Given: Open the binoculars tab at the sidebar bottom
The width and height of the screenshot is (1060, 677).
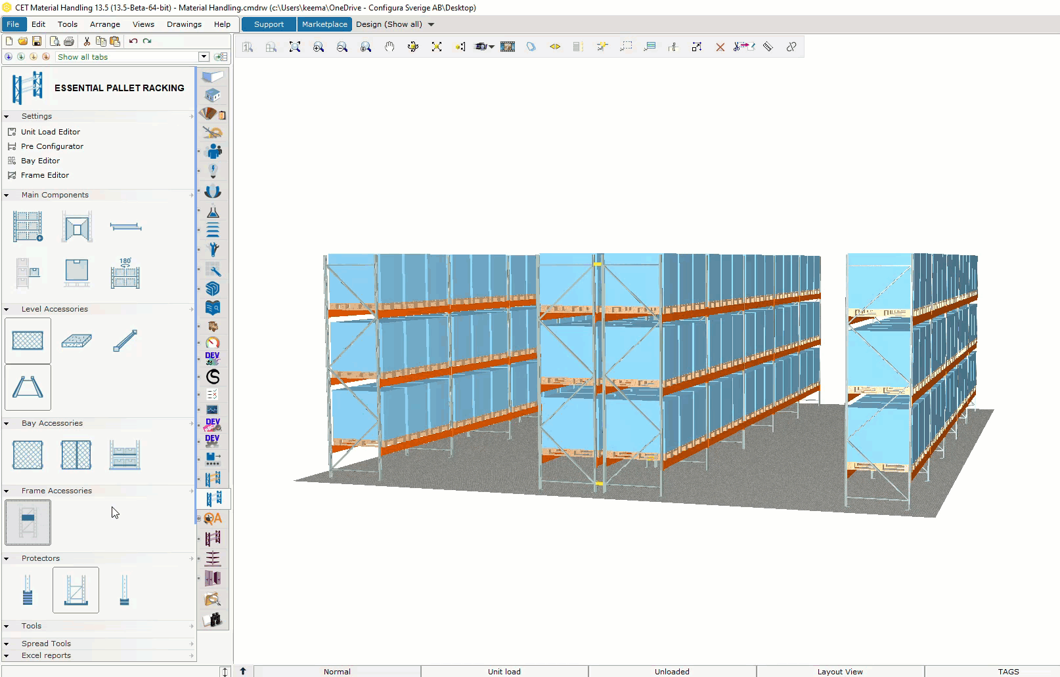Looking at the screenshot, I should (x=213, y=619).
